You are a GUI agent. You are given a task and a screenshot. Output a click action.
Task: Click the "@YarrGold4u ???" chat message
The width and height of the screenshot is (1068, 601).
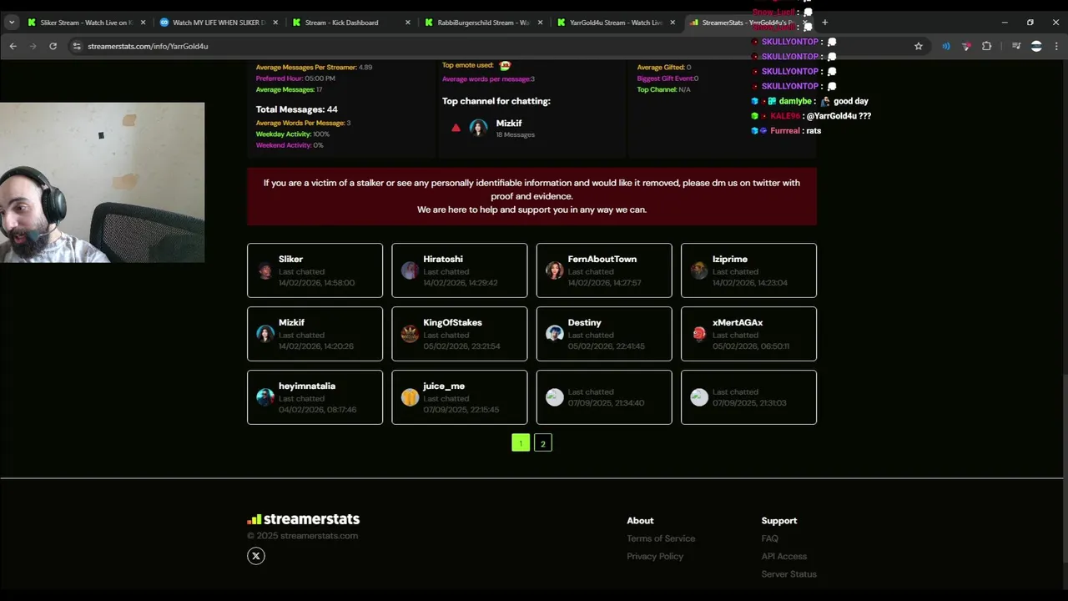(x=839, y=116)
